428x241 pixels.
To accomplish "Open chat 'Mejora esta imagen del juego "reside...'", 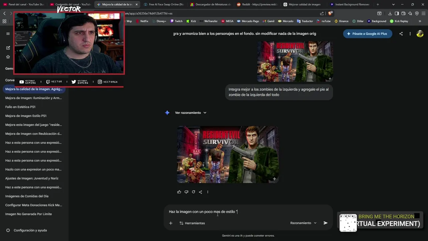I will [33, 125].
